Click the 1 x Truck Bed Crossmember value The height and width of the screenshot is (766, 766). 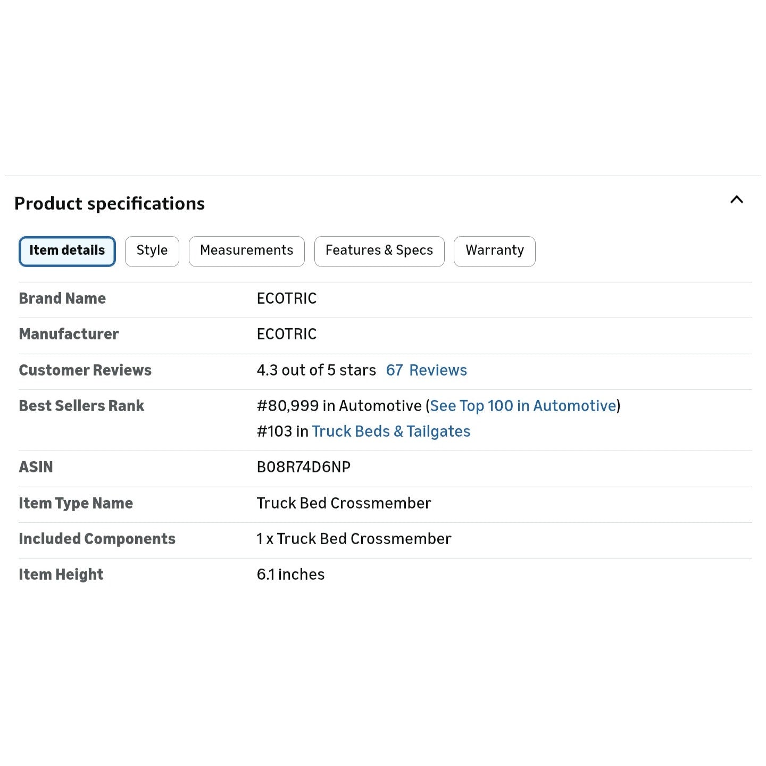[354, 539]
